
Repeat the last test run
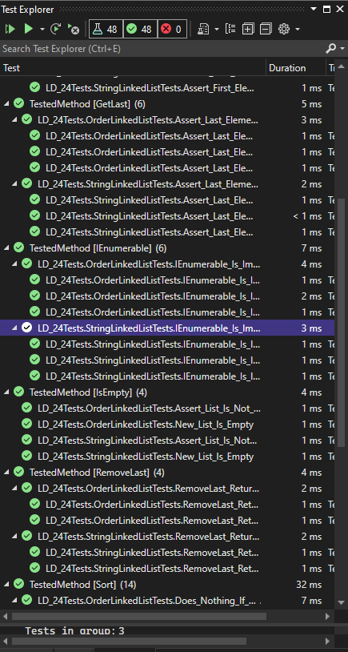pyautogui.click(x=56, y=29)
